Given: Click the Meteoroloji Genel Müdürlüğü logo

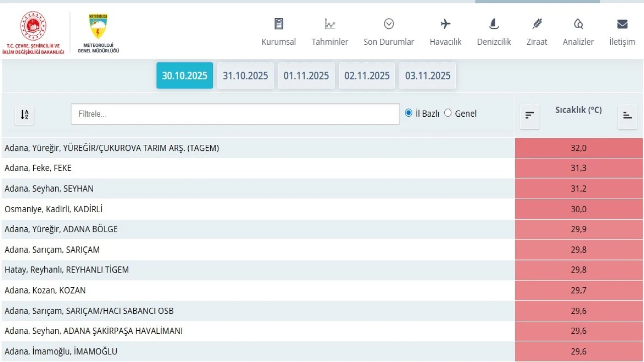Looking at the screenshot, I should tap(98, 32).
